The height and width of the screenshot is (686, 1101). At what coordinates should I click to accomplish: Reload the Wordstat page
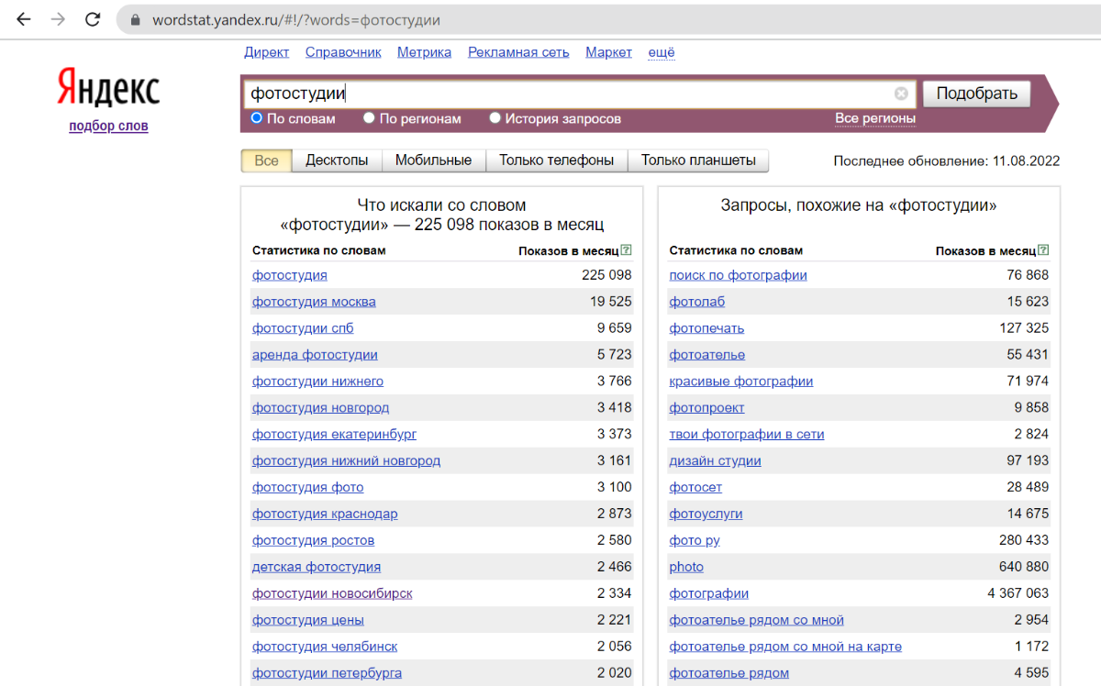click(x=93, y=19)
